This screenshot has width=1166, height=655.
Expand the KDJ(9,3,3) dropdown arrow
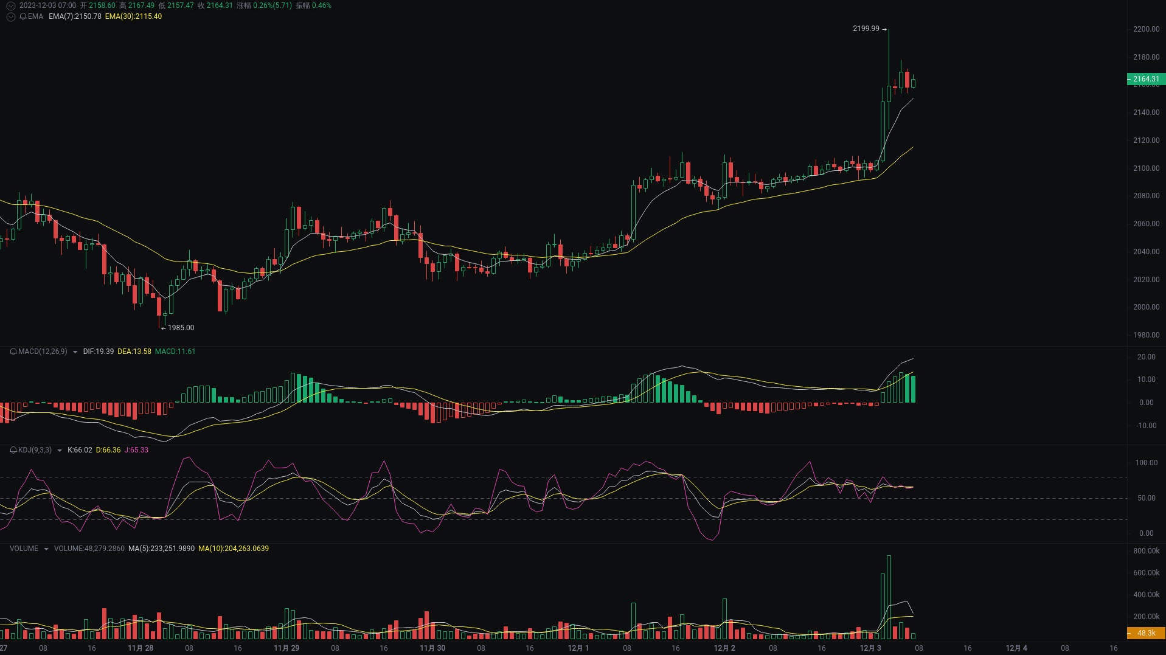pyautogui.click(x=60, y=450)
